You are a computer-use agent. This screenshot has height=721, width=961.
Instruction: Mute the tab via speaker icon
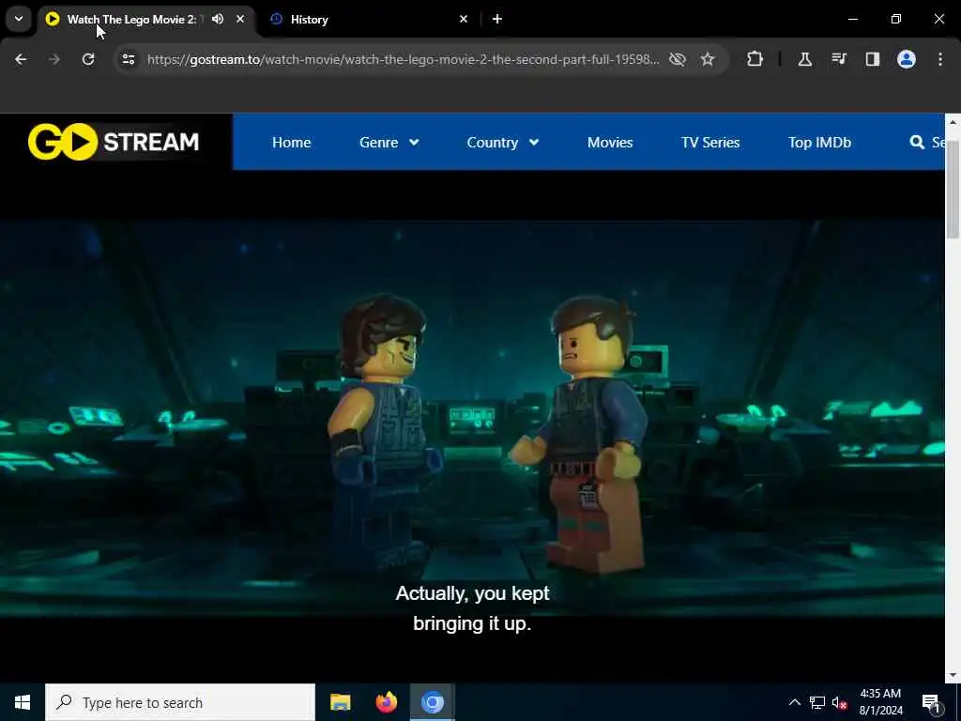[x=218, y=19]
